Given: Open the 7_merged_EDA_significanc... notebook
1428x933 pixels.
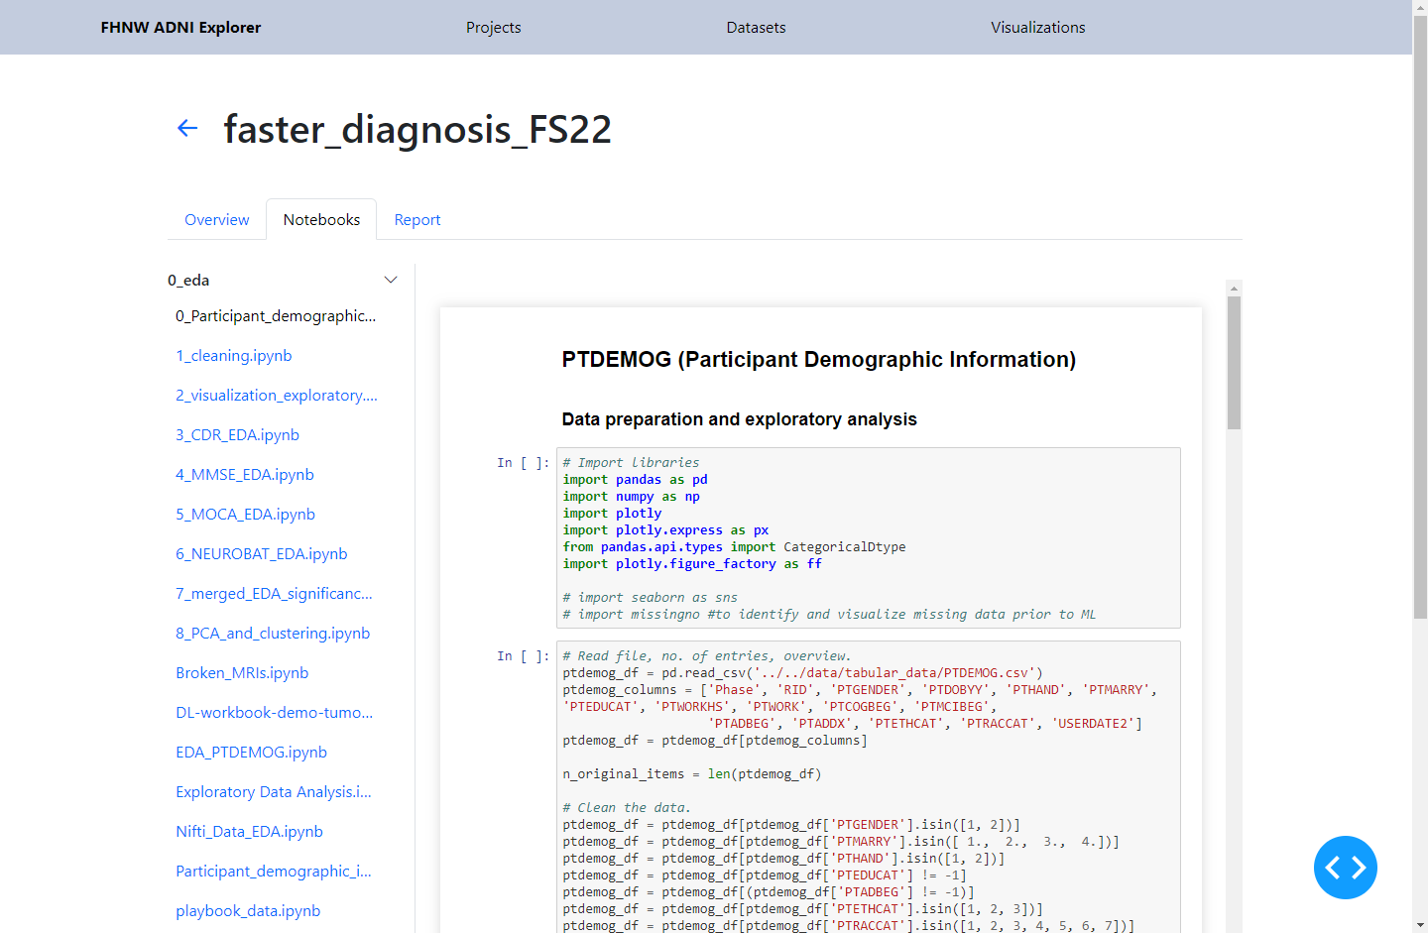Looking at the screenshot, I should [x=274, y=593].
